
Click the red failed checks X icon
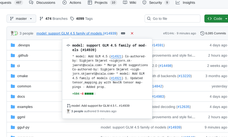tap(132, 33)
